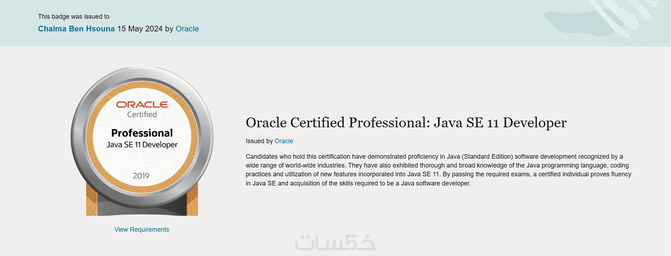
Task: Open the View Requirements link
Action: pos(142,230)
